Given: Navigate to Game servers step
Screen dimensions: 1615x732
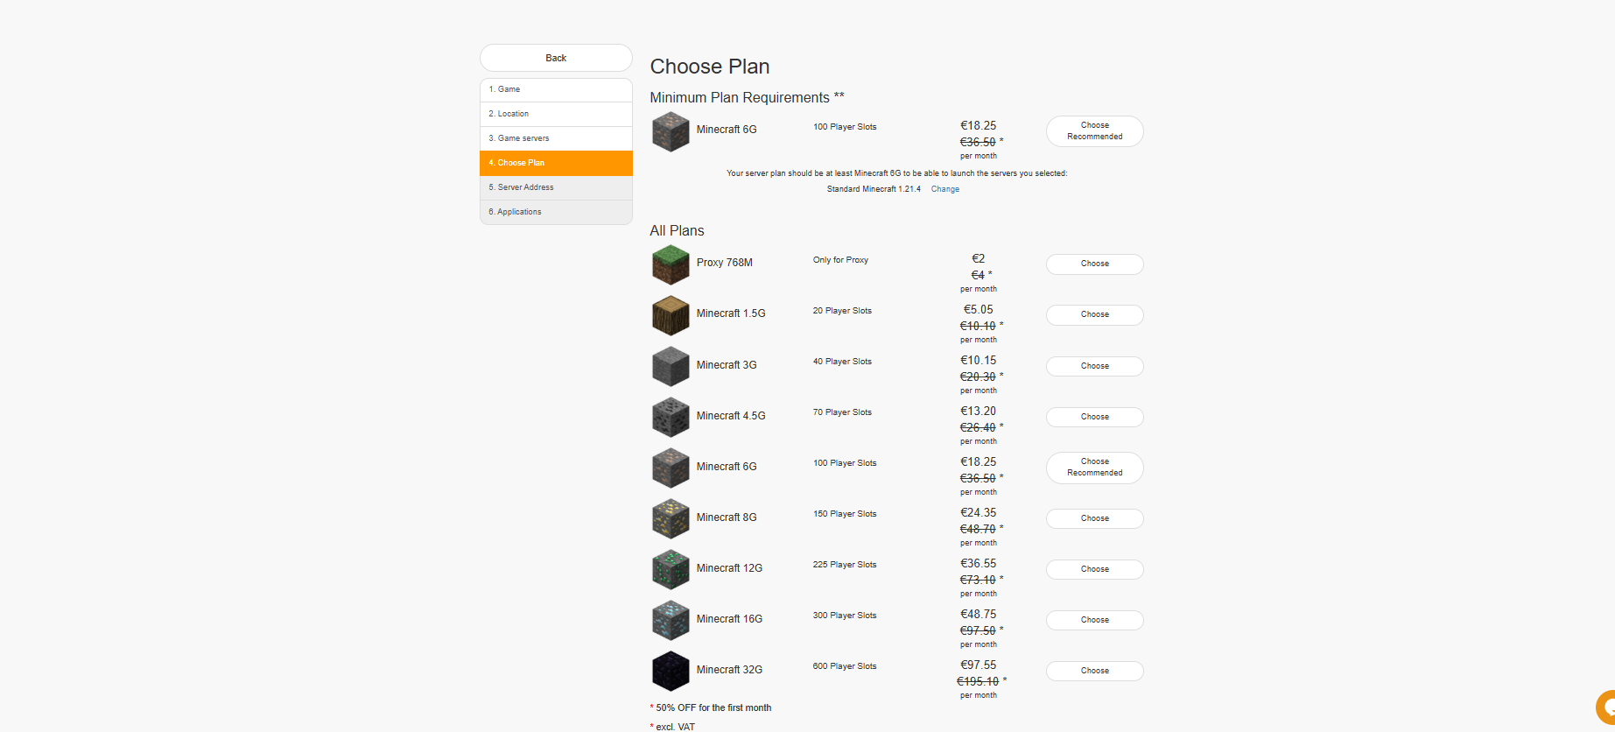Looking at the screenshot, I should coord(556,138).
